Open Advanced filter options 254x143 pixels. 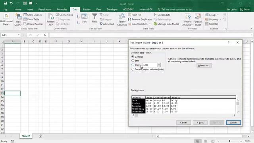107,24
